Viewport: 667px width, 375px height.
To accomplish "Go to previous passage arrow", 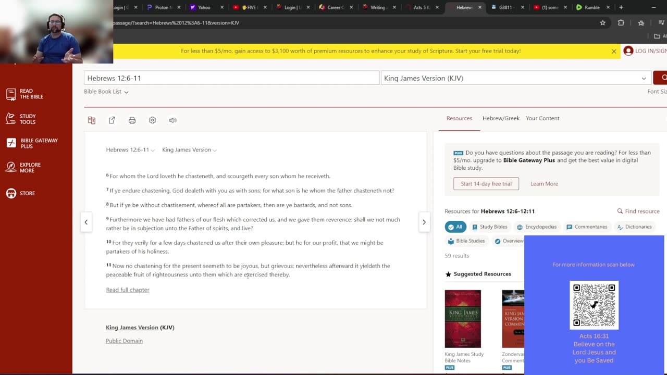I will (x=86, y=222).
